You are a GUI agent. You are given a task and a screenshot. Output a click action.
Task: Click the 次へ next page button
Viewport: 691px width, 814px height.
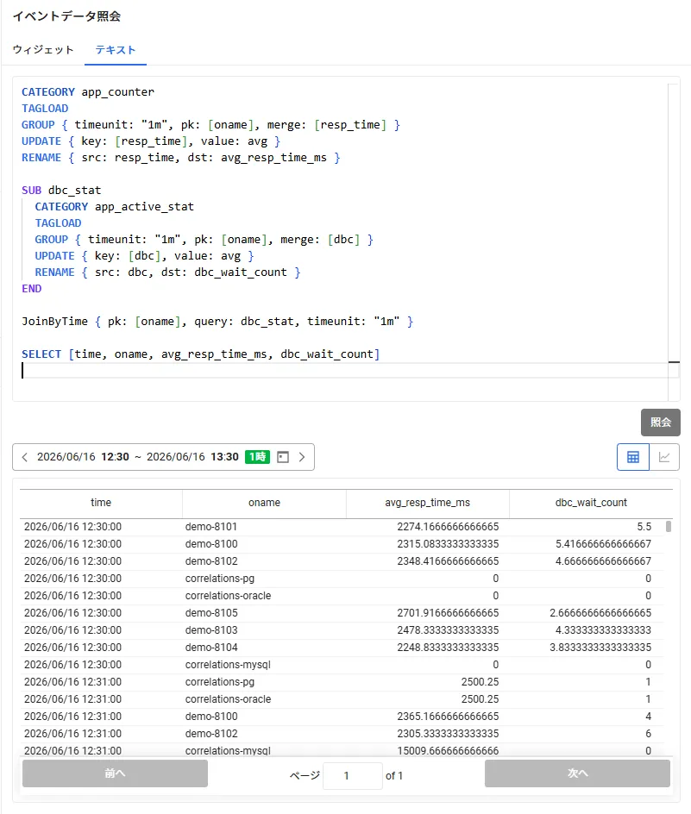pyautogui.click(x=577, y=773)
